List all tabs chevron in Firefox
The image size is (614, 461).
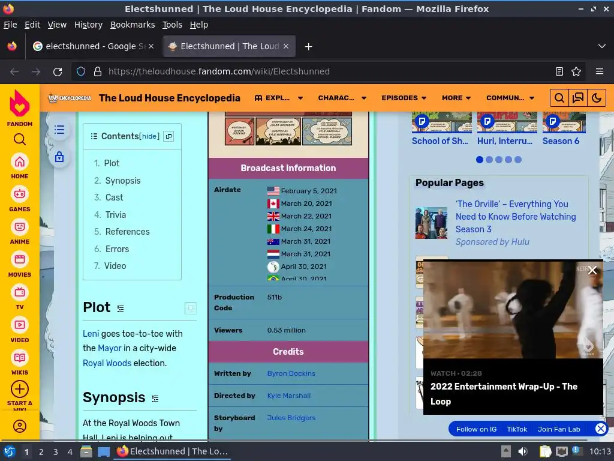602,46
